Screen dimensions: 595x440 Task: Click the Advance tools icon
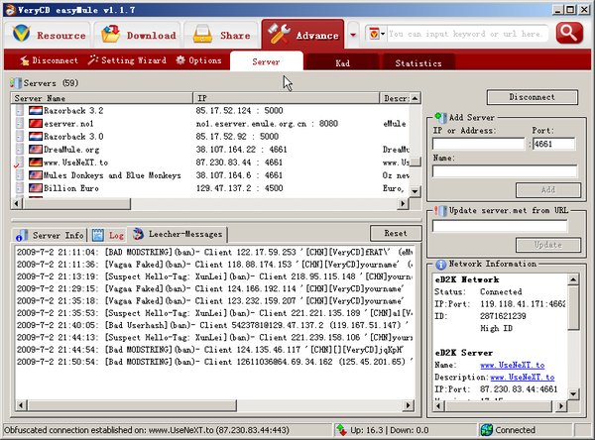[280, 34]
